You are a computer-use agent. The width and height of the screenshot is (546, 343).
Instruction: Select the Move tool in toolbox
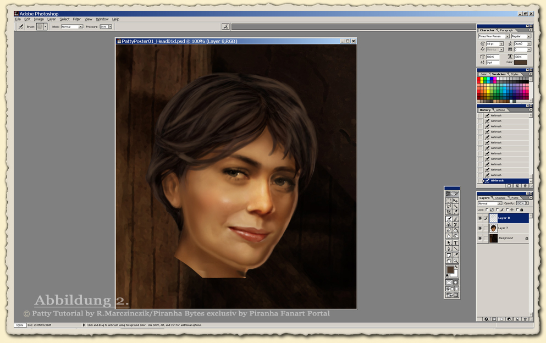coord(455,201)
